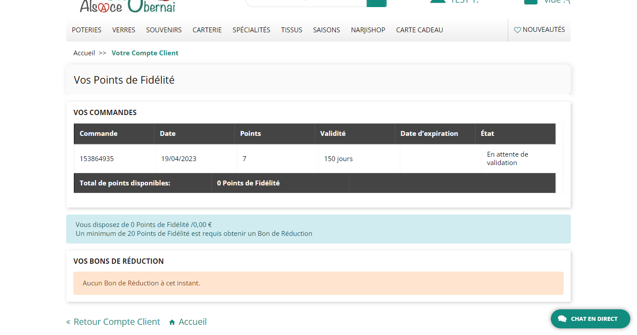Screen dimensions: 637x335
Task: Click the Date d'expiration column header
Action: coord(435,133)
